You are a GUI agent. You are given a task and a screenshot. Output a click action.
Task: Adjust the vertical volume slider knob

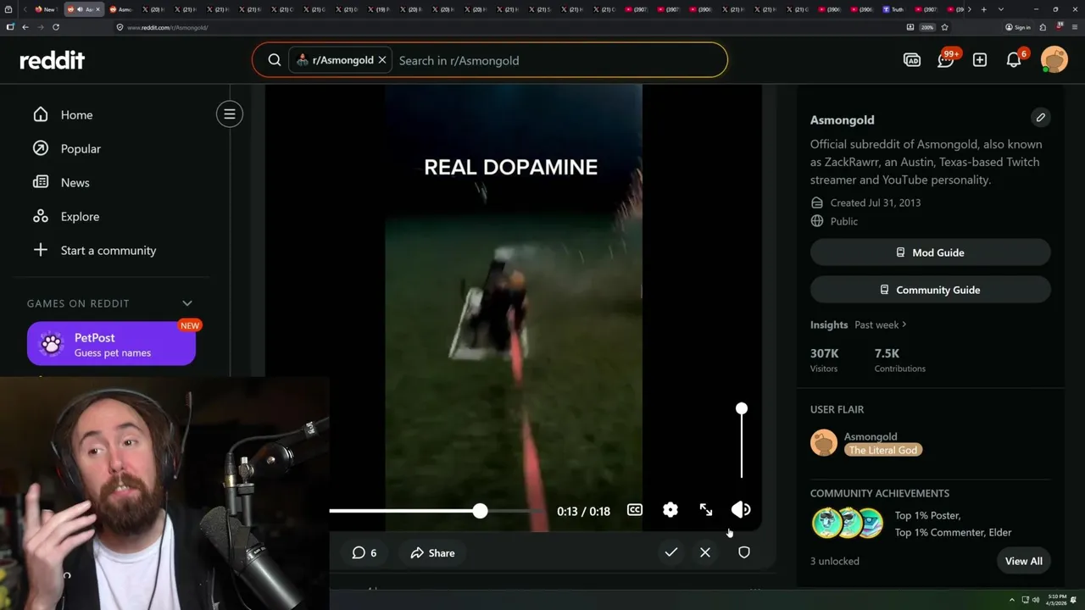pos(742,408)
